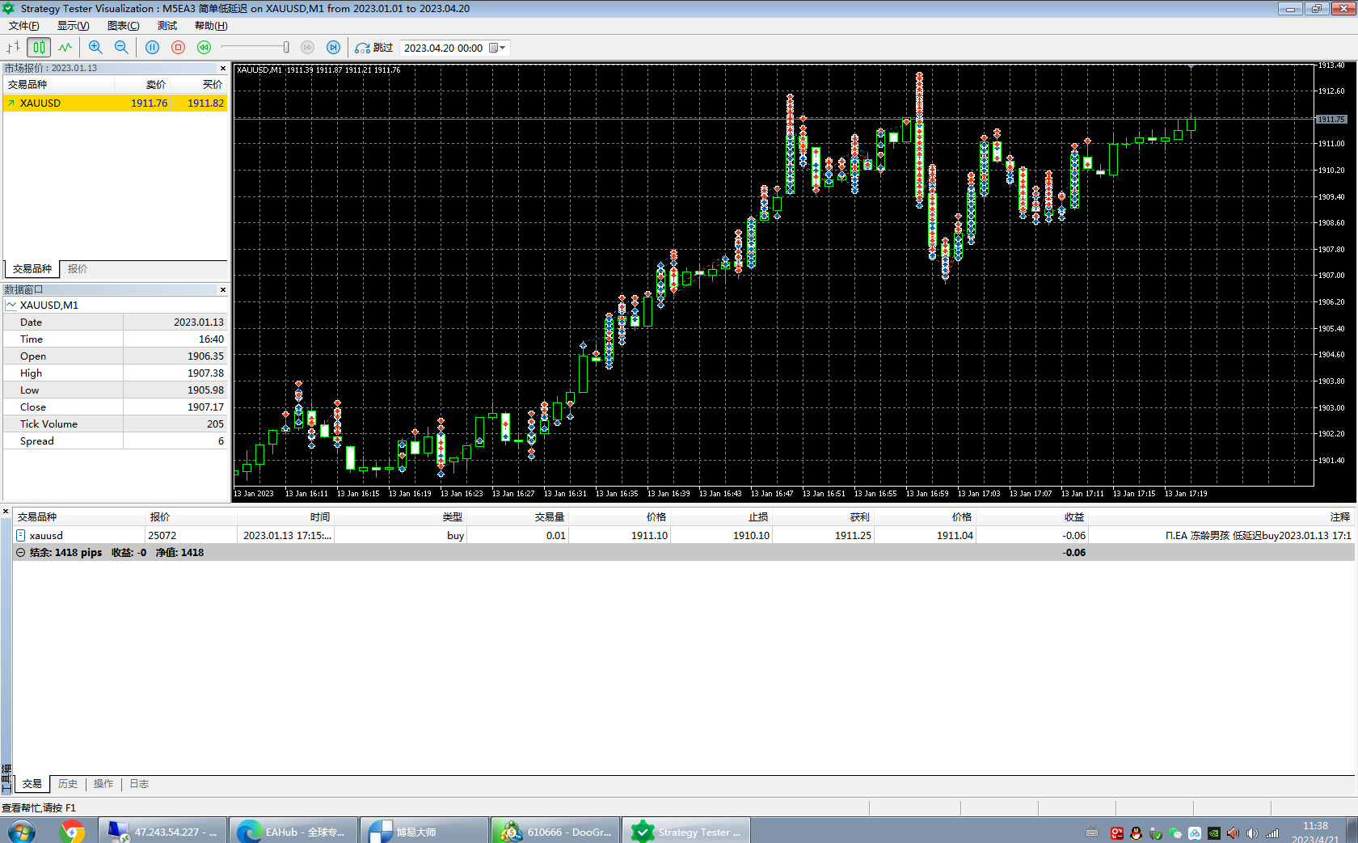Screen dimensions: 1358x843
Task: Collapse the 结余 1418 pips summary row
Action: [20, 553]
